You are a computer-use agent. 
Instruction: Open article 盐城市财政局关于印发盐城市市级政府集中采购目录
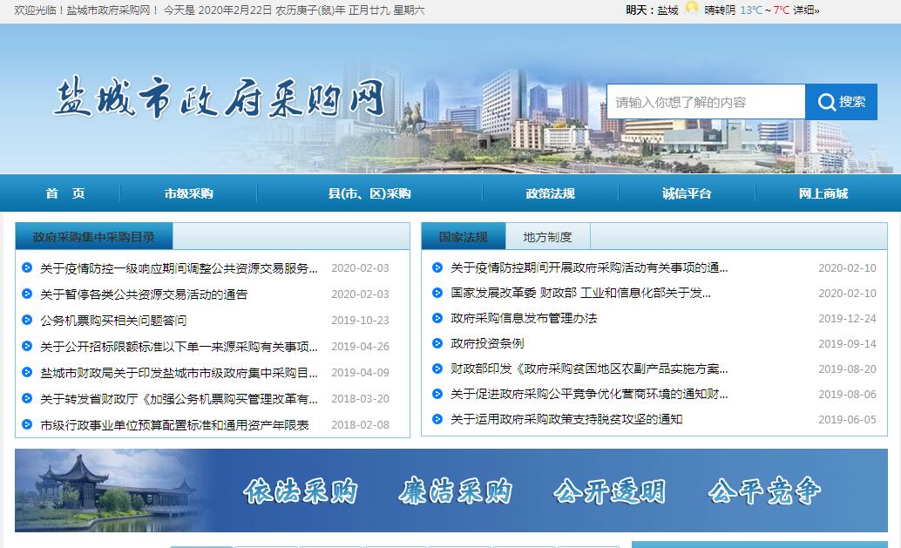(179, 372)
